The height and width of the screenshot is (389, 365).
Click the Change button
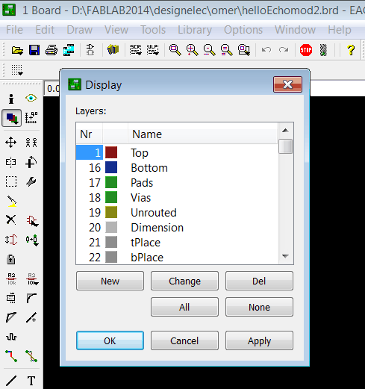(184, 281)
